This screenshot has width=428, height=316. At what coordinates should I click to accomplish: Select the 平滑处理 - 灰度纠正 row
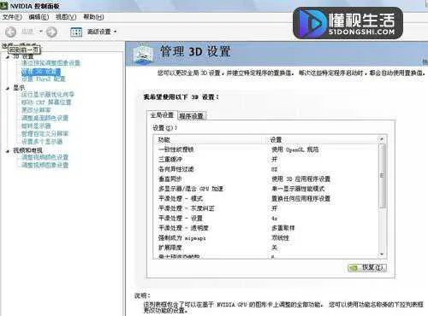(x=266, y=208)
